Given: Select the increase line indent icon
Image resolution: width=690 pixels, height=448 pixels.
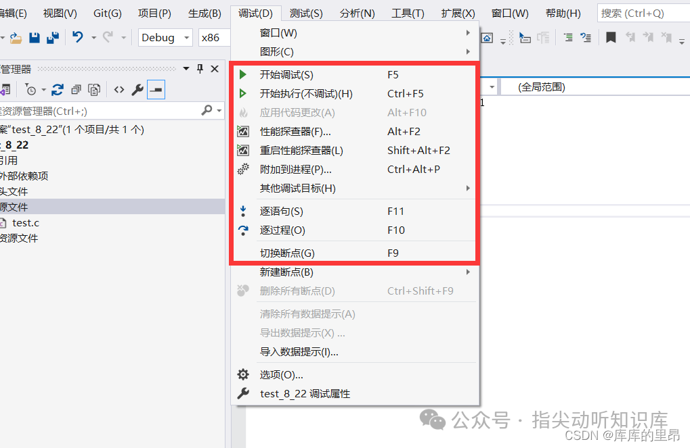Looking at the screenshot, I should [567, 38].
